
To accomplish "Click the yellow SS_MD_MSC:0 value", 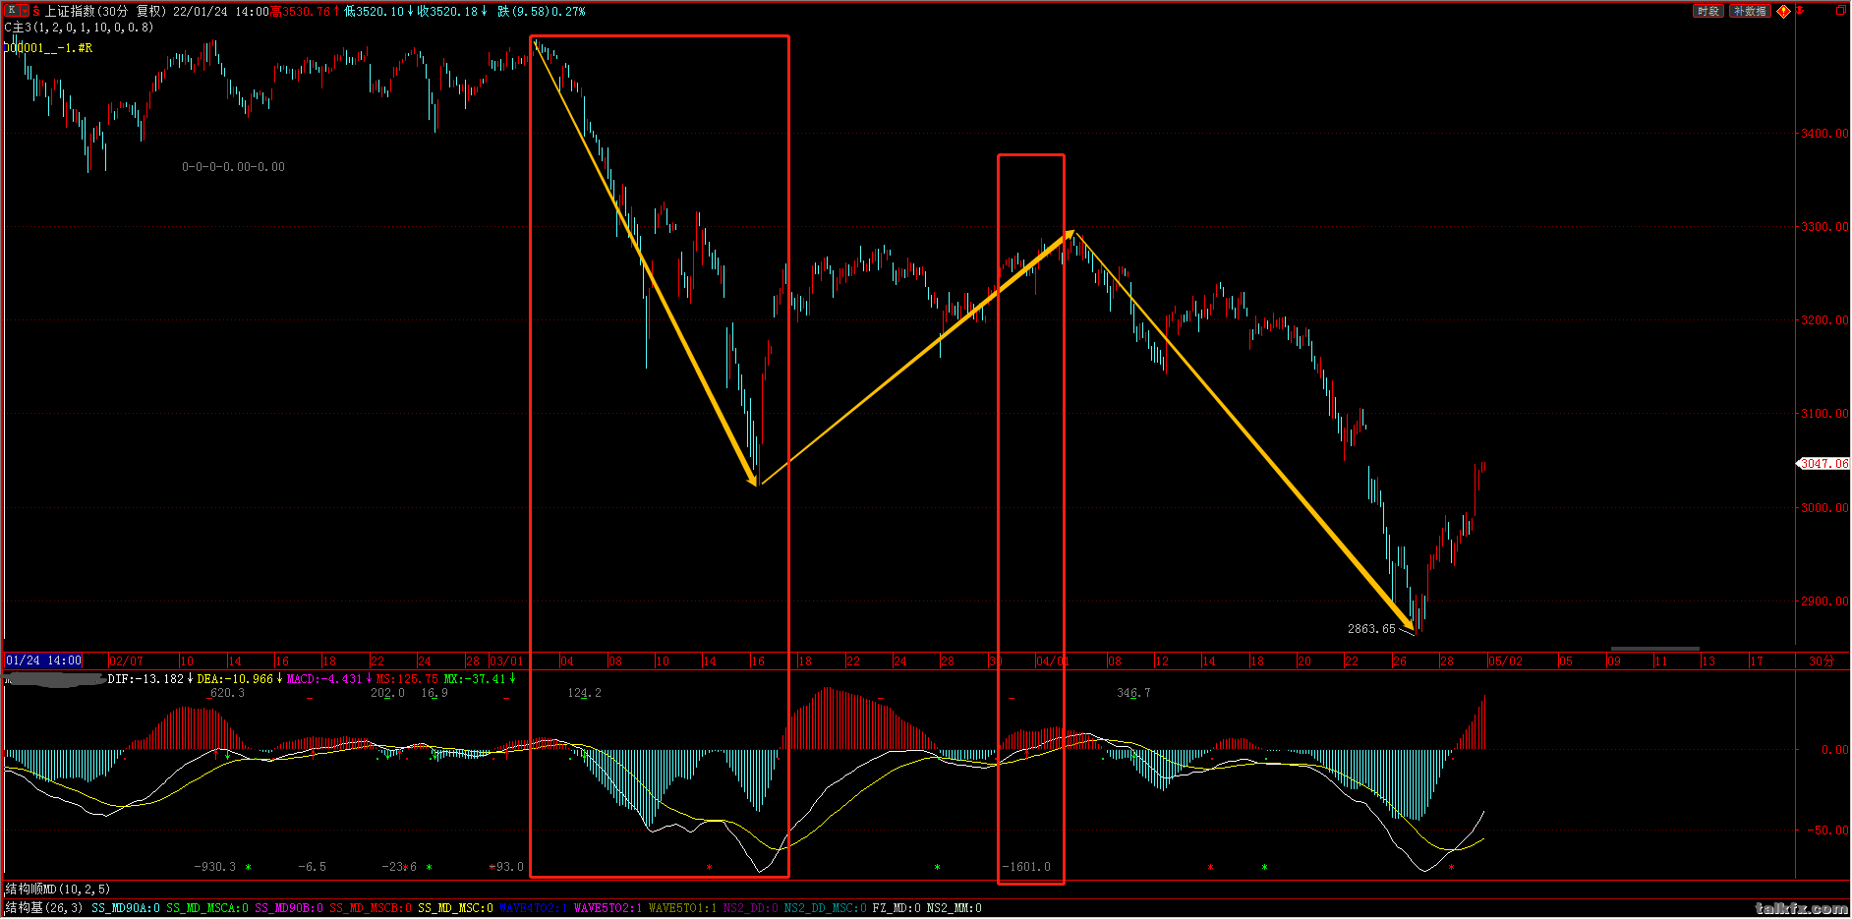I will tap(455, 908).
